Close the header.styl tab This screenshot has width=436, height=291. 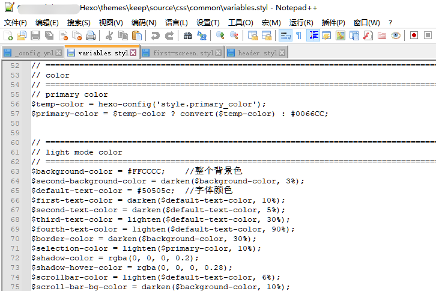(x=282, y=53)
